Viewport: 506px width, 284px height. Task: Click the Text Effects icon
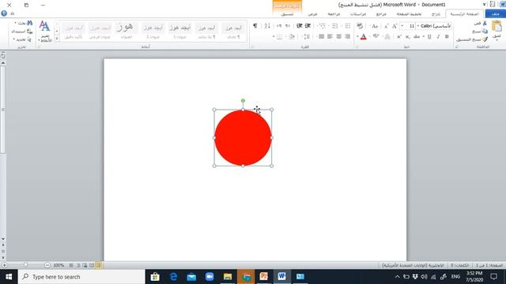click(x=387, y=37)
